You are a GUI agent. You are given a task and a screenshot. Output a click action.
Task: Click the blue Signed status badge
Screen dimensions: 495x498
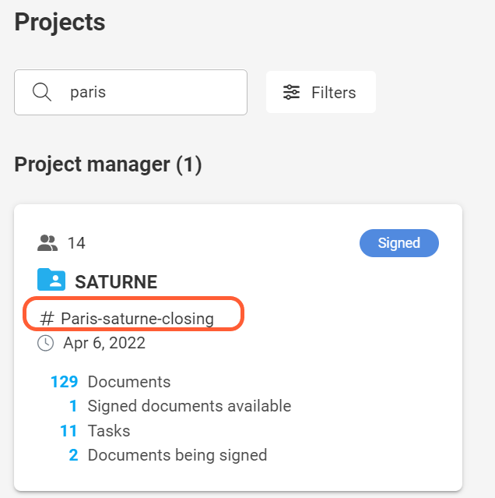point(398,243)
